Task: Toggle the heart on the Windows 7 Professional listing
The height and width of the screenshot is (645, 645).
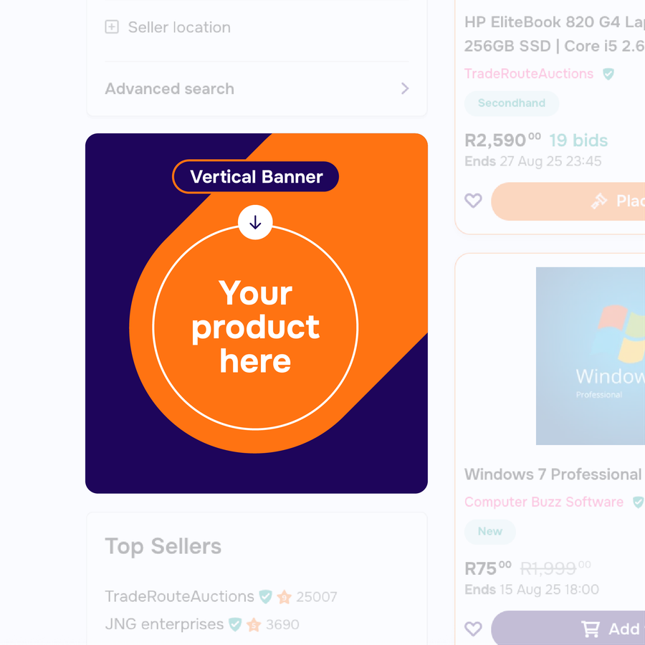Action: click(473, 629)
